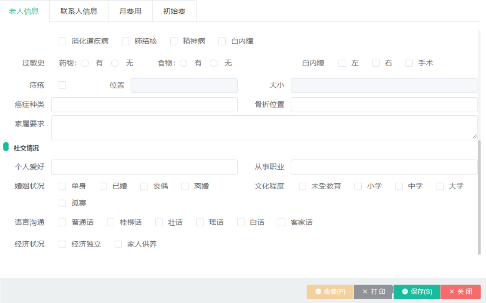The height and width of the screenshot is (303, 486).
Task: Select 无 for 食物 allergy
Action: 214,63
